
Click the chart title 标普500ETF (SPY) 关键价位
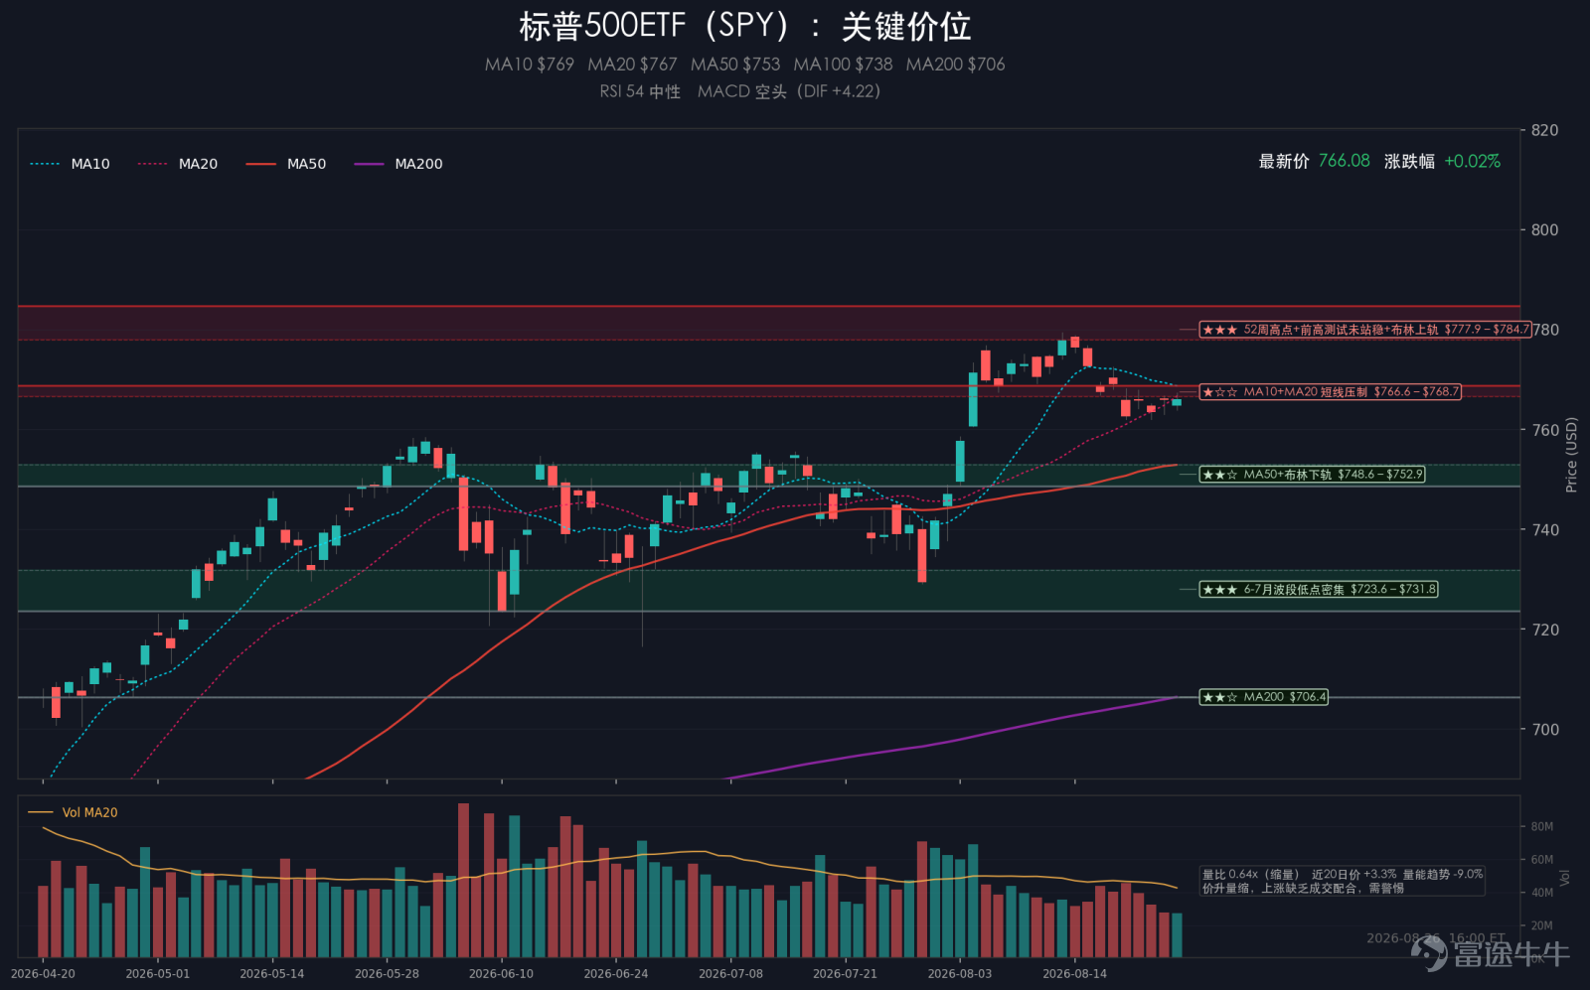pyautogui.click(x=745, y=26)
